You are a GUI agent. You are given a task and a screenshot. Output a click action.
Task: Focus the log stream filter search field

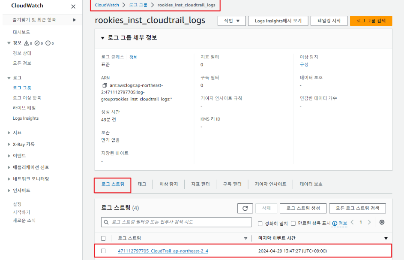tap(177, 222)
